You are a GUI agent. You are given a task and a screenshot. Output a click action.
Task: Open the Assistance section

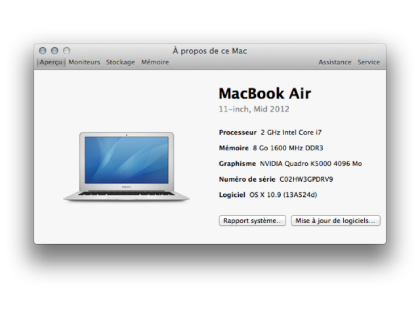335,62
